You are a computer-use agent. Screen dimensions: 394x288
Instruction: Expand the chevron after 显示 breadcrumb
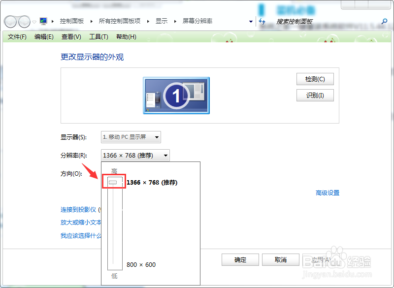pos(175,21)
